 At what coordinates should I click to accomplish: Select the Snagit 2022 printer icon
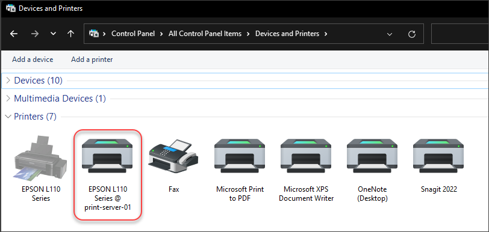point(438,156)
